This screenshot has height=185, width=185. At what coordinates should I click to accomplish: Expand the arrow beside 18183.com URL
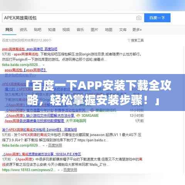59,170
